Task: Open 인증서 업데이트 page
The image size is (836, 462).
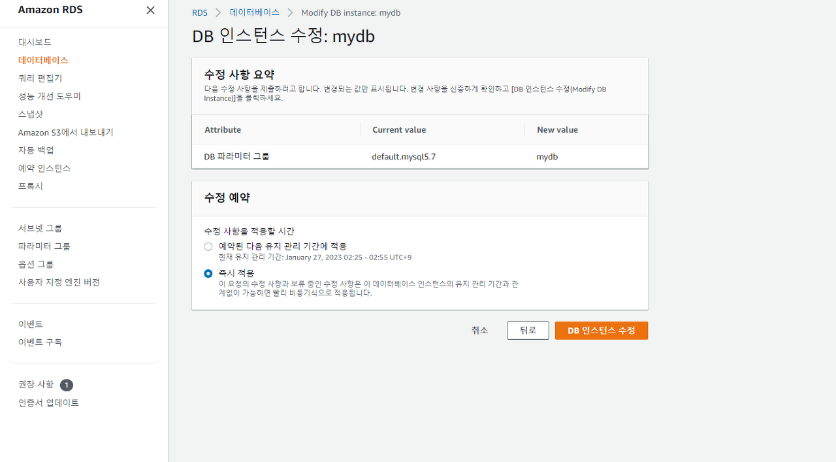Action: coord(49,403)
